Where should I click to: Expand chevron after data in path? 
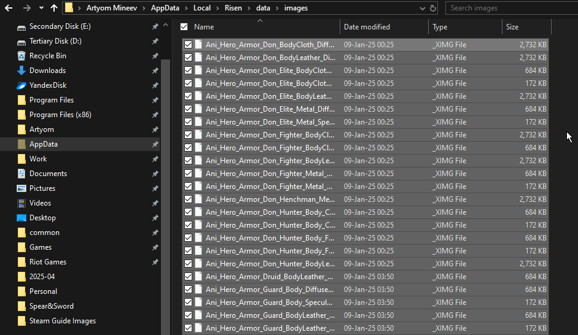tap(277, 8)
